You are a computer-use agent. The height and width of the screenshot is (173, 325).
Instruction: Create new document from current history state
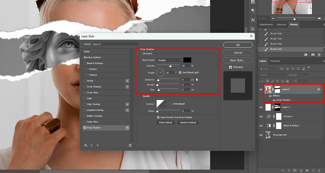pyautogui.click(x=306, y=54)
